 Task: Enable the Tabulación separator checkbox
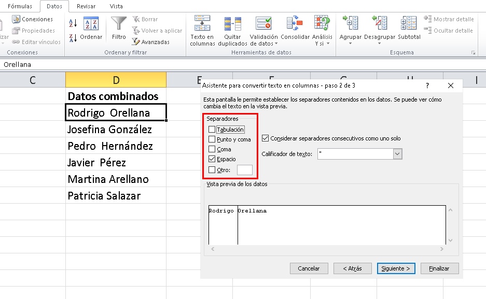212,129
